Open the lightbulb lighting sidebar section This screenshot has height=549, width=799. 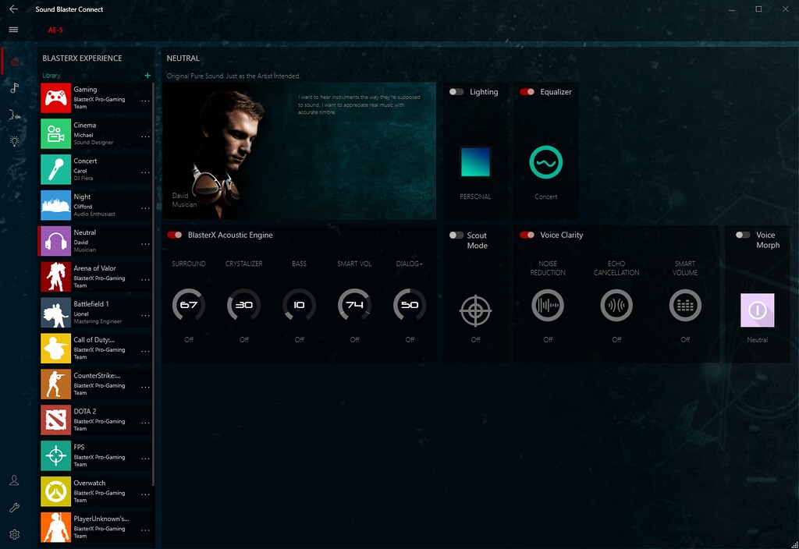(14, 141)
